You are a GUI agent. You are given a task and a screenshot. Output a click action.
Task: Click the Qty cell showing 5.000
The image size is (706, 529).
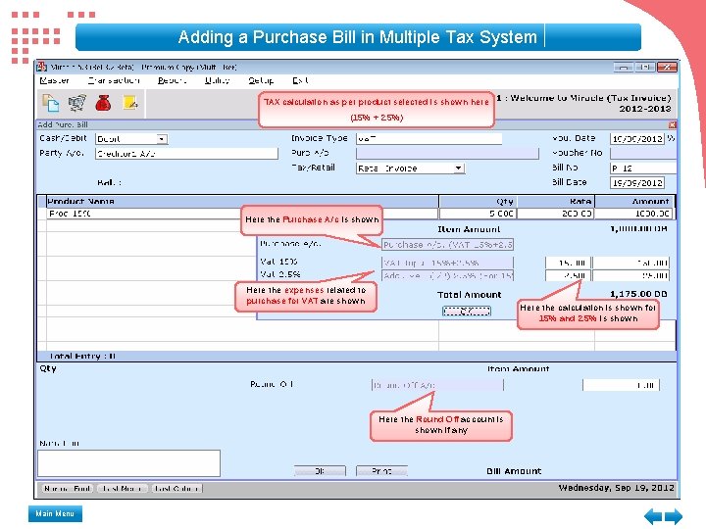[478, 214]
